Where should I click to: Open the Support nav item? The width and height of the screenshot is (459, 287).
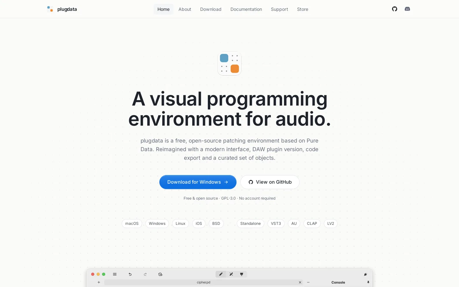point(280,9)
